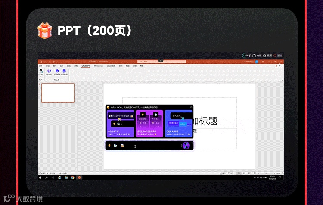Screen dimensions: 323x205
Task: Switch to Normal view in status bar
Action: 239,173
